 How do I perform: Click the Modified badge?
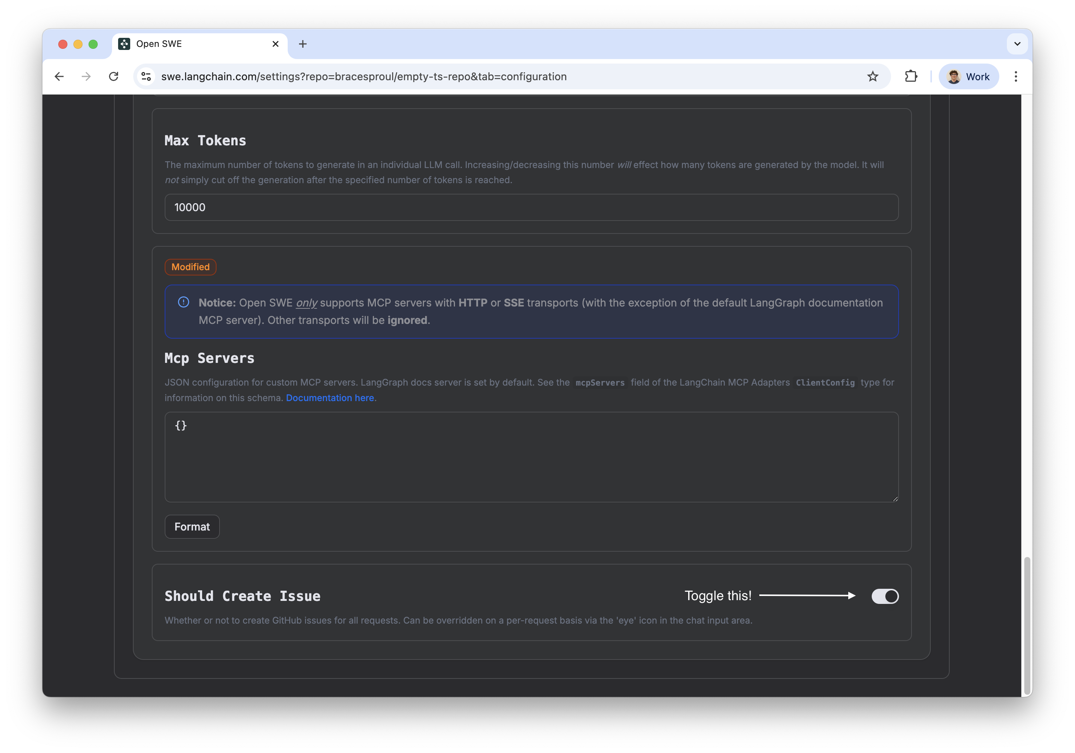[x=190, y=267]
